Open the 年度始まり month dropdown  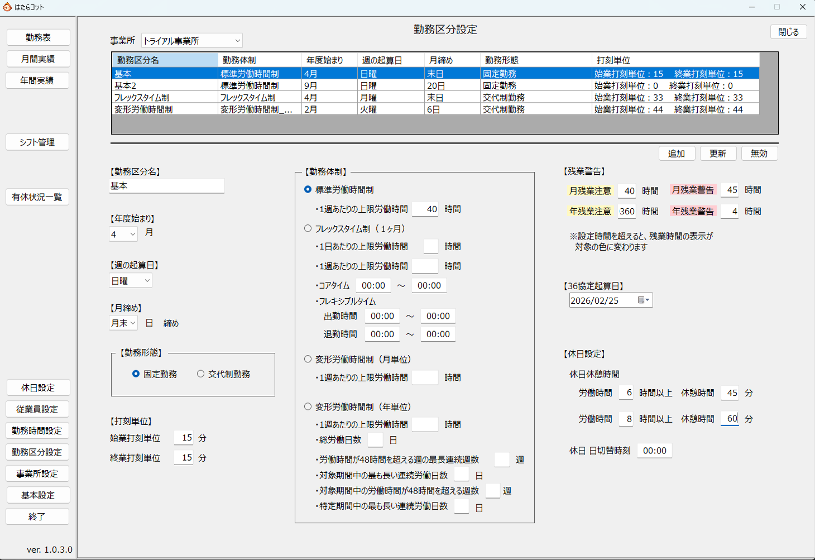point(132,234)
